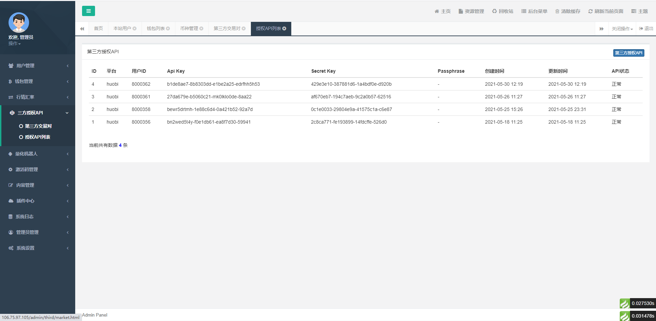Select 授权API列表 submenu item
Viewport: 656px width, 321px height.
37,137
